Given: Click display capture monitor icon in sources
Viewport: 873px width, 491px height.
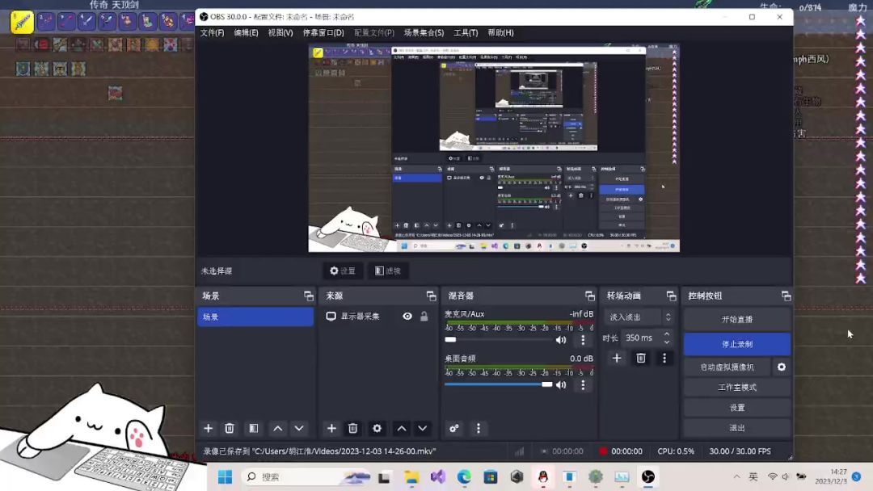Looking at the screenshot, I should pyautogui.click(x=331, y=317).
